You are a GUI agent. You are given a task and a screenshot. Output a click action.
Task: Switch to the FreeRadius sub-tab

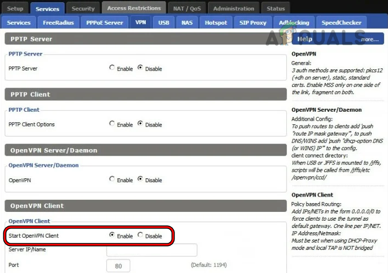(58, 23)
